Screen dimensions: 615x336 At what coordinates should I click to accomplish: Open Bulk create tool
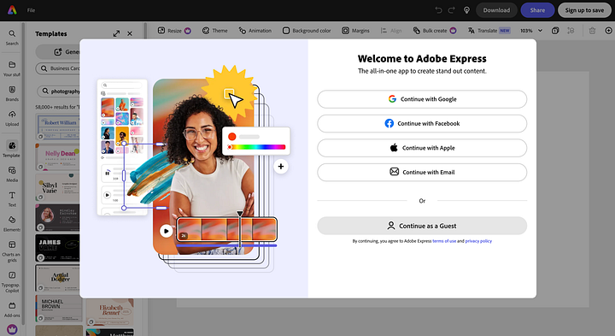(x=435, y=31)
